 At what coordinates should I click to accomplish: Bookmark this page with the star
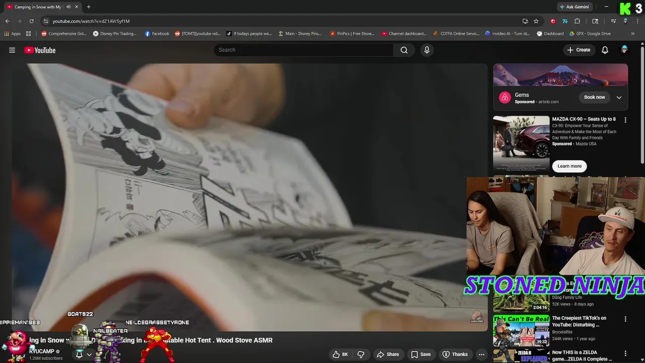[x=536, y=21]
